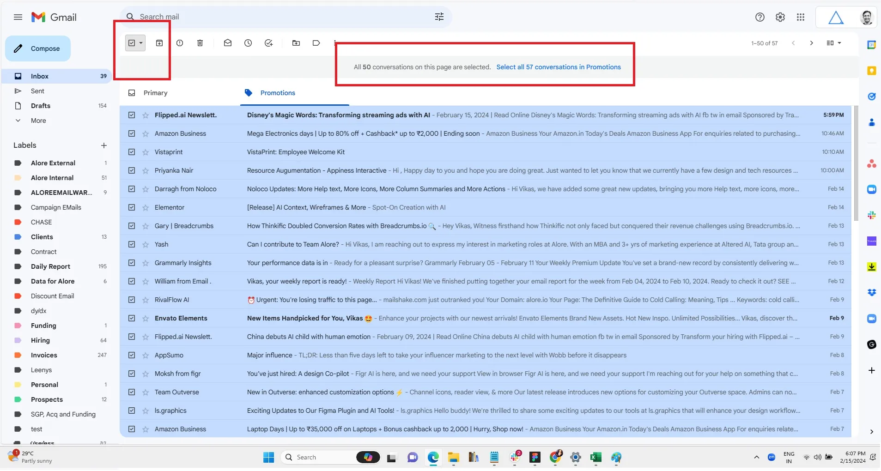The height and width of the screenshot is (471, 881).
Task: Mark selected as read envelope icon
Action: [228, 43]
